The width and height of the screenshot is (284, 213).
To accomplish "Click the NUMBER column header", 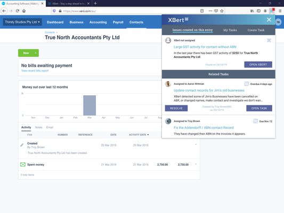I will (x=63, y=135).
